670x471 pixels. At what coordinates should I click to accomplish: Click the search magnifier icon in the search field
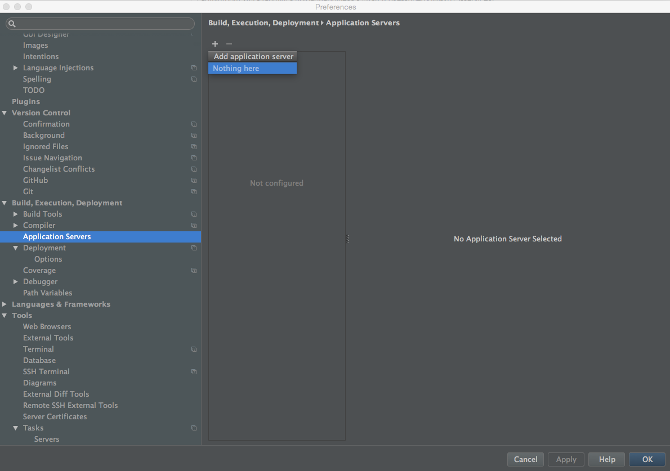pos(12,24)
